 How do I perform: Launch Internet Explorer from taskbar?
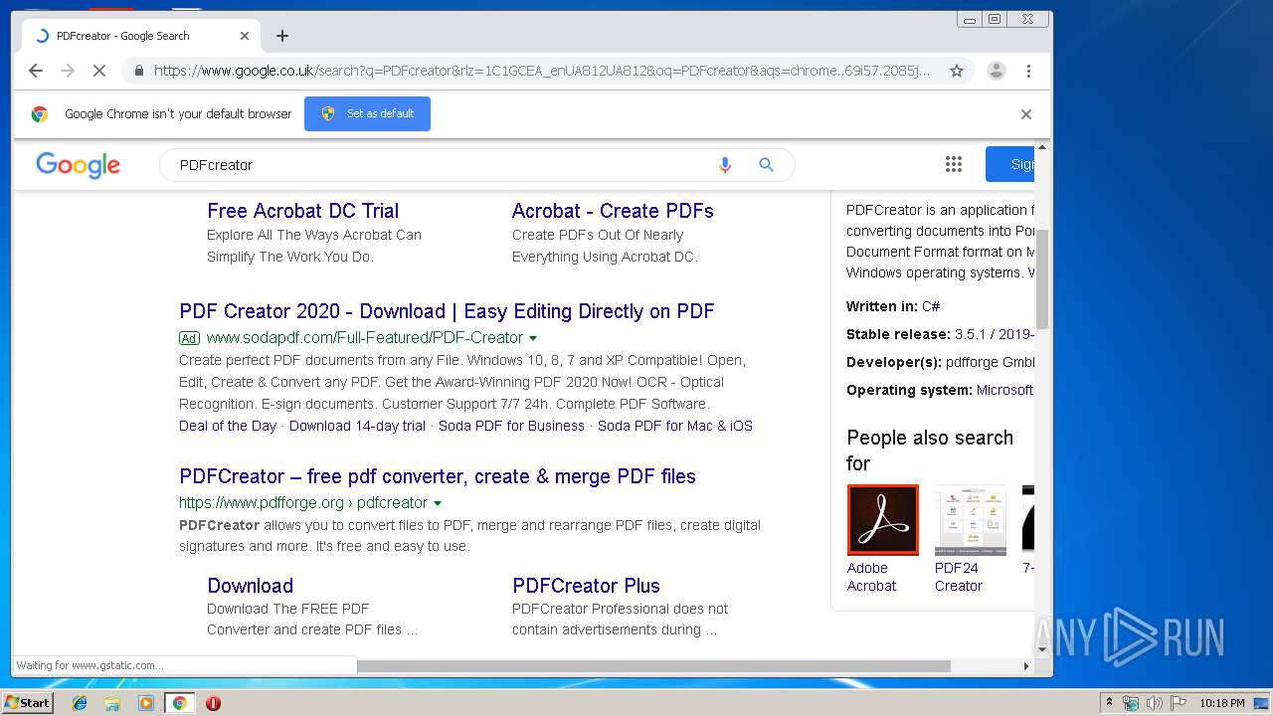coord(80,703)
